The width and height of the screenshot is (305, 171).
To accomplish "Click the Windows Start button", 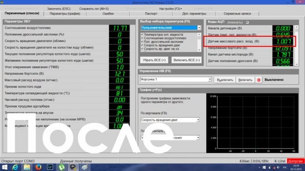I will (4, 167).
